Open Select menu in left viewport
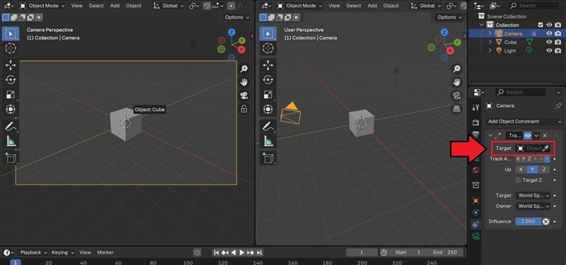Screen dimensions: 566x265 pos(96,6)
